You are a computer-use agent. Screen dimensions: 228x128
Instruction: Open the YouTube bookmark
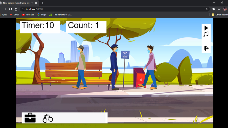pyautogui.click(x=28, y=15)
